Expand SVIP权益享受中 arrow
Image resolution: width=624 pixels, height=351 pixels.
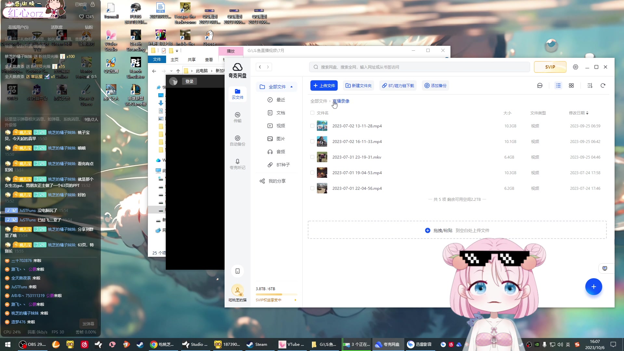point(295,300)
